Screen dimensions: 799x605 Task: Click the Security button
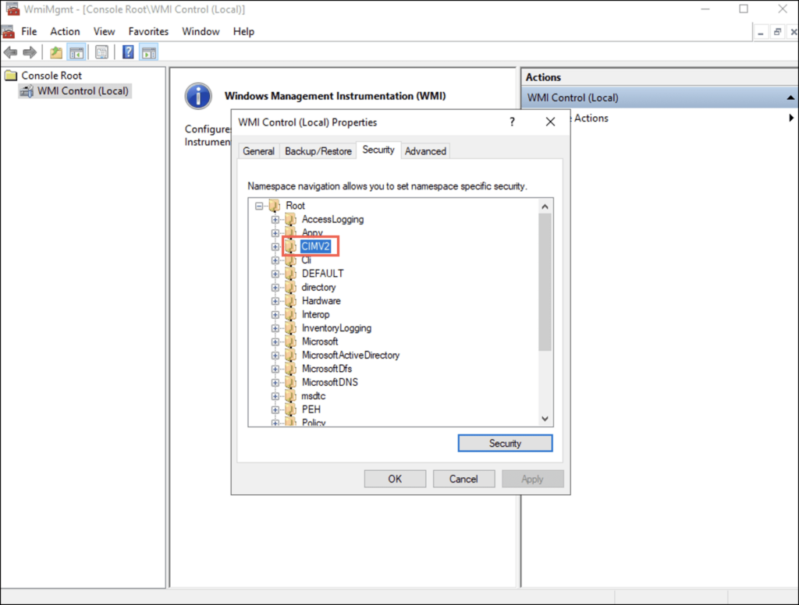coord(505,443)
